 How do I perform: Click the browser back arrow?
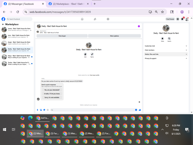[4, 12]
